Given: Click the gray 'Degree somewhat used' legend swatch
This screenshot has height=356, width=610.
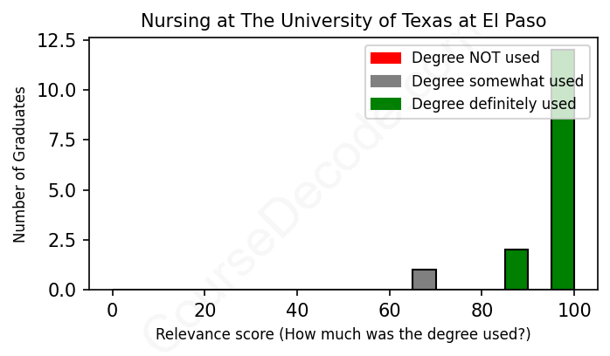Looking at the screenshot, I should coord(385,81).
